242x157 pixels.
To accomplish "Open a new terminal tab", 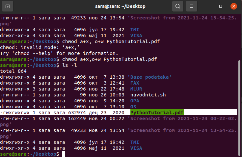I will pyautogui.click(x=8, y=6).
